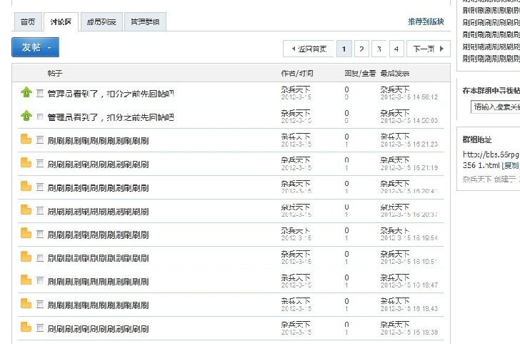
Task: Select the checkbox of the 16:19:39 thread
Action: tap(40, 328)
